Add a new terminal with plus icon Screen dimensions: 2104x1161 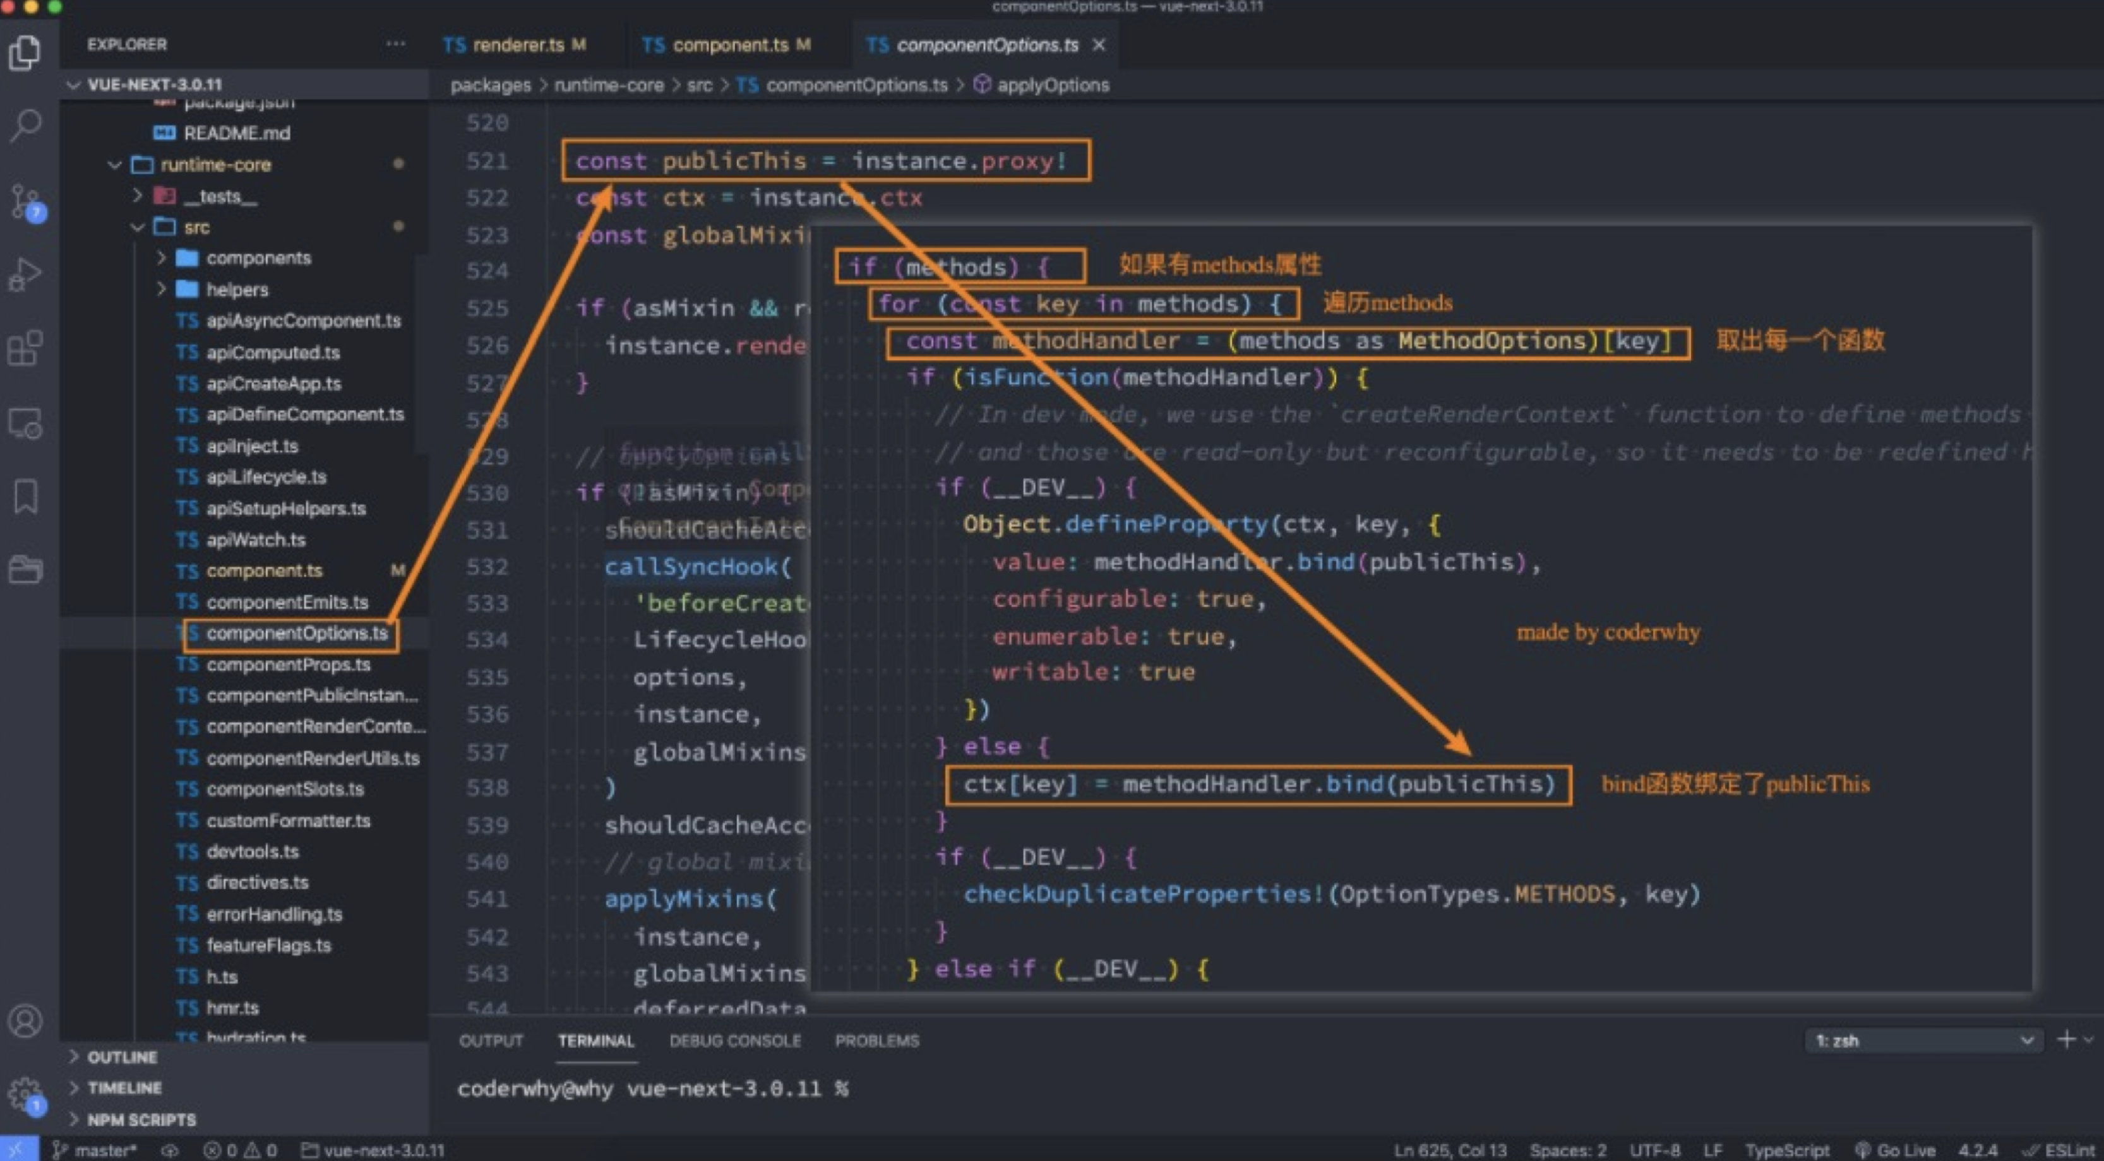pos(2065,1039)
